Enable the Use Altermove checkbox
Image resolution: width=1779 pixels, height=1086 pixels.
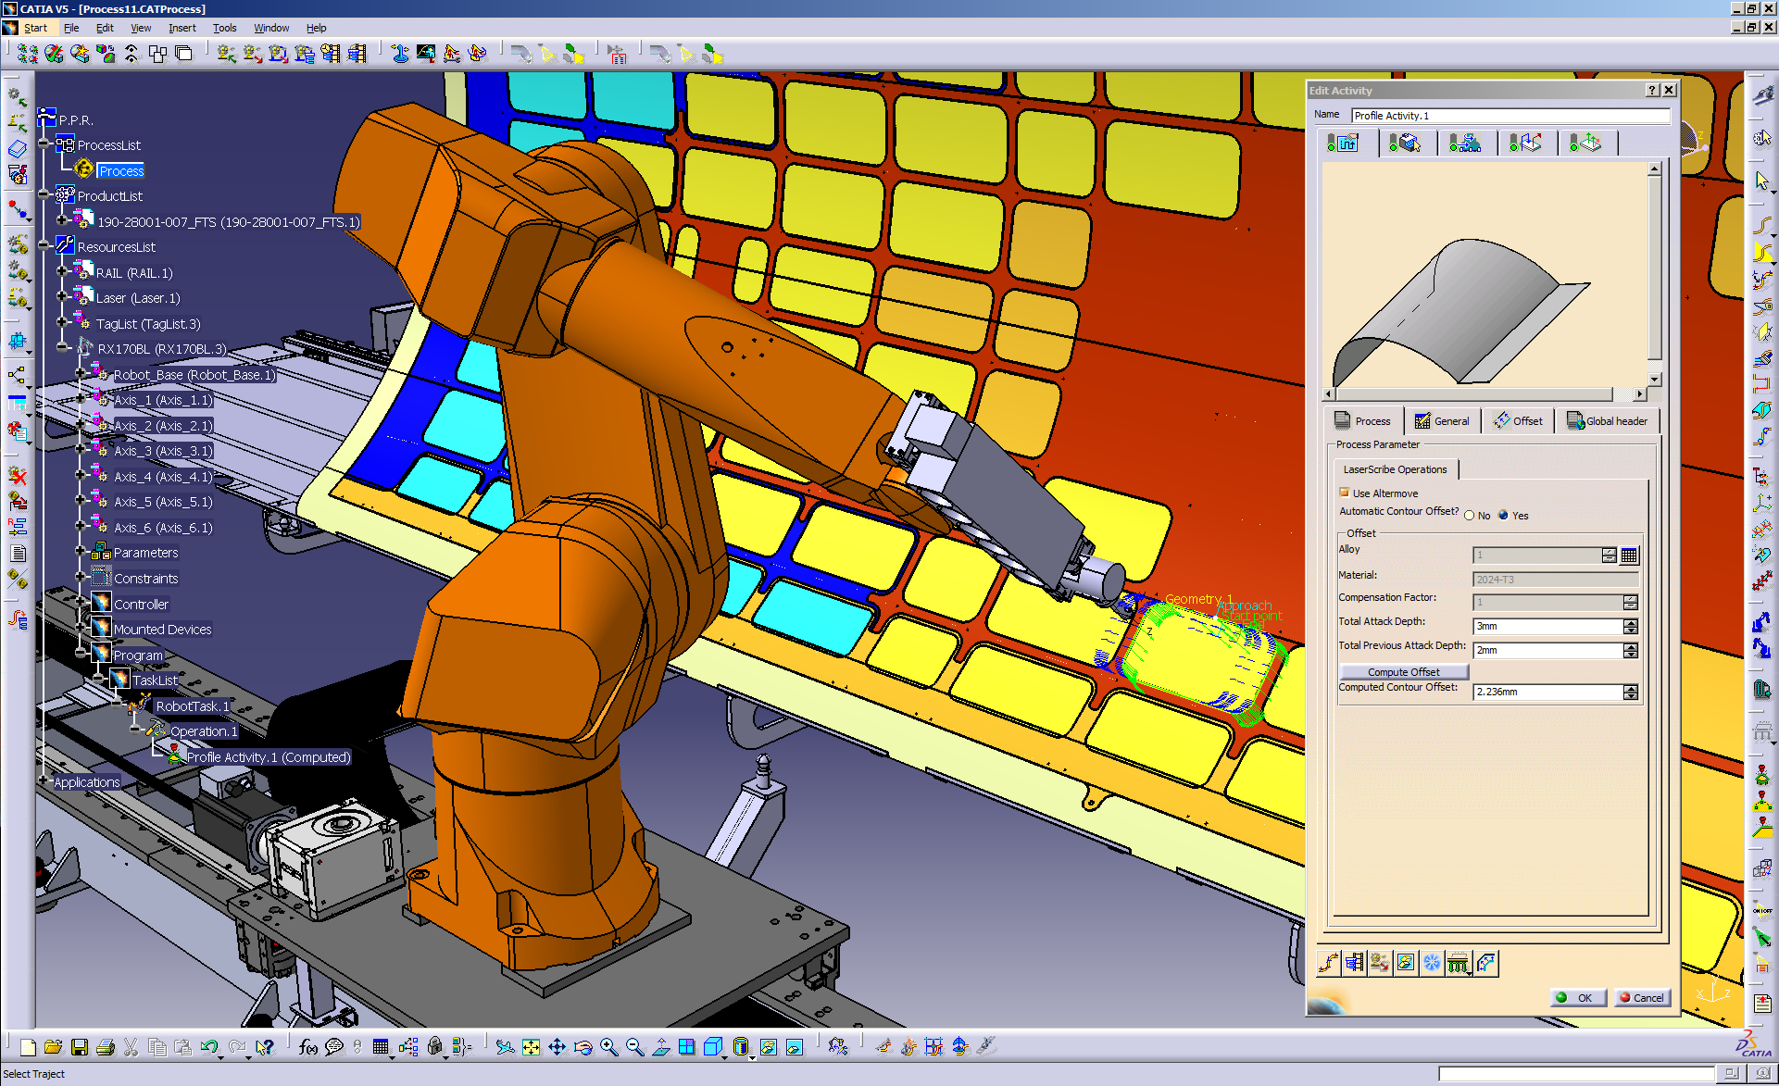coord(1344,493)
